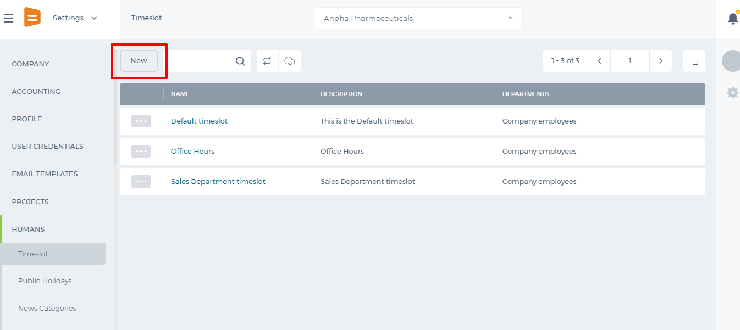
Task: Click Company employees in Office Hours row
Action: pos(539,151)
